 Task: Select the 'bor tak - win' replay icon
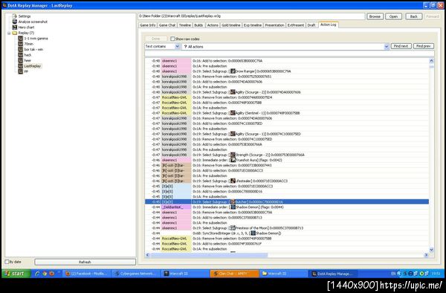[20, 49]
